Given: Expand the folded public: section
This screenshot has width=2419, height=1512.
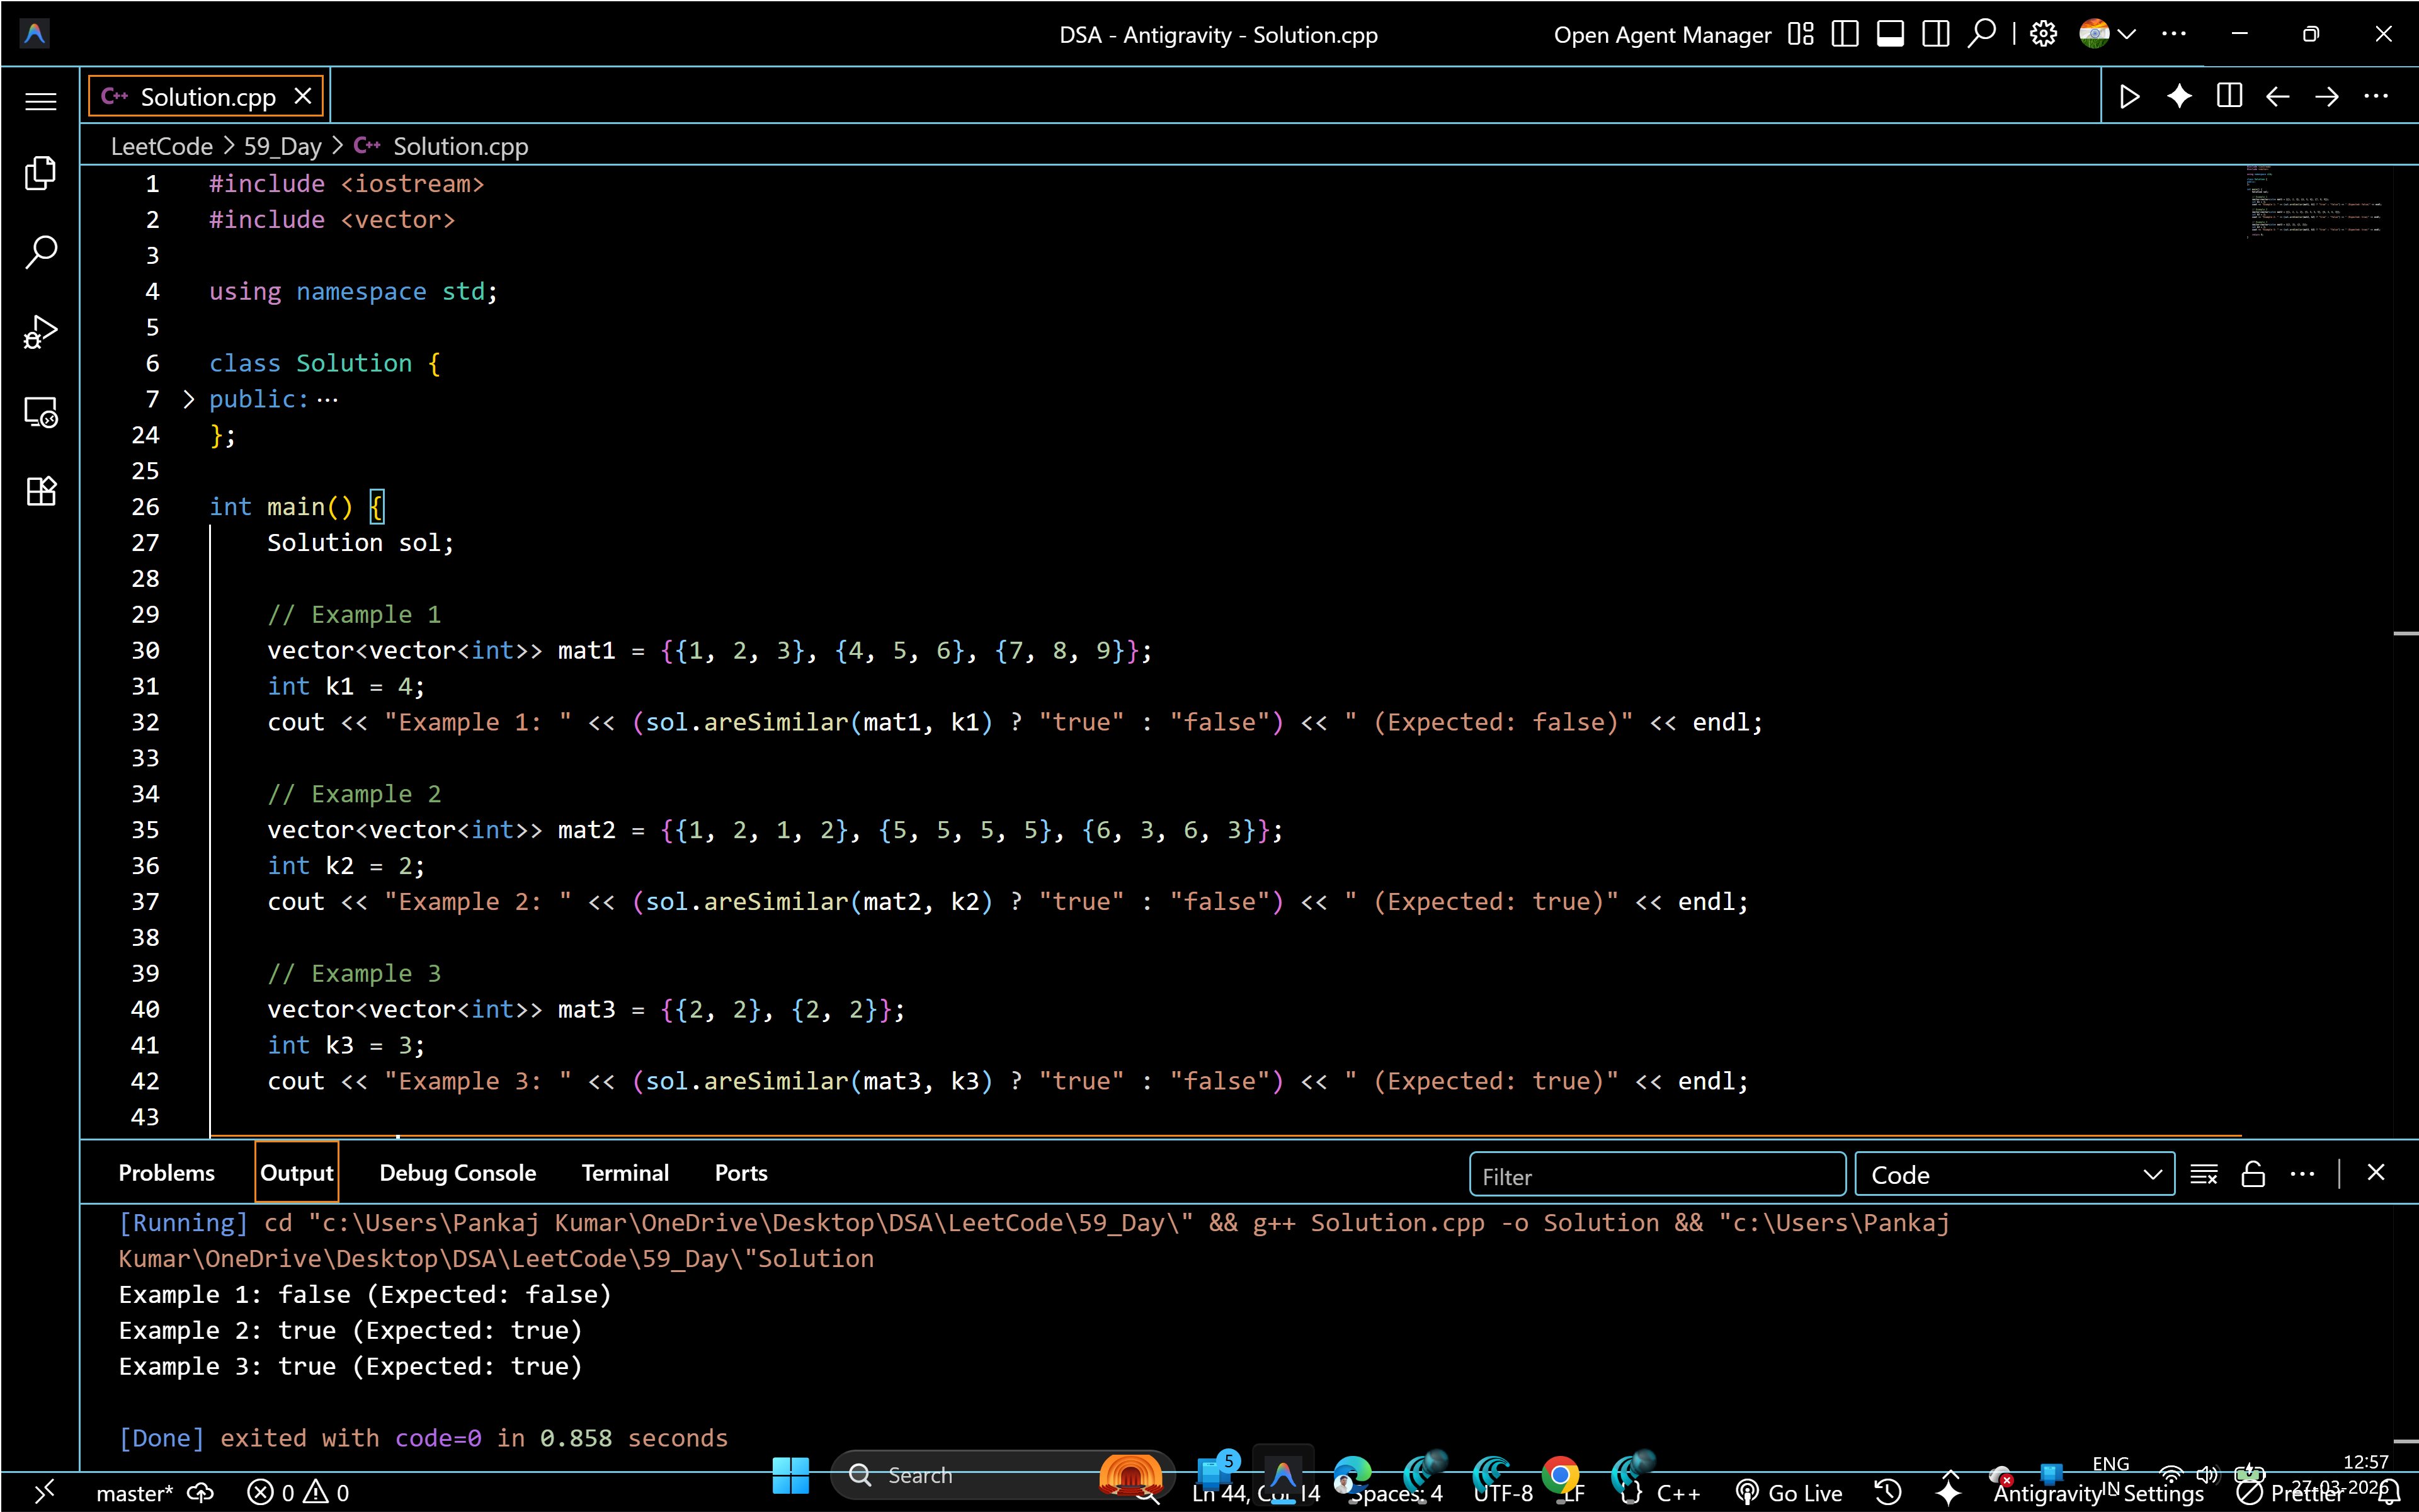Looking at the screenshot, I should click(x=189, y=399).
